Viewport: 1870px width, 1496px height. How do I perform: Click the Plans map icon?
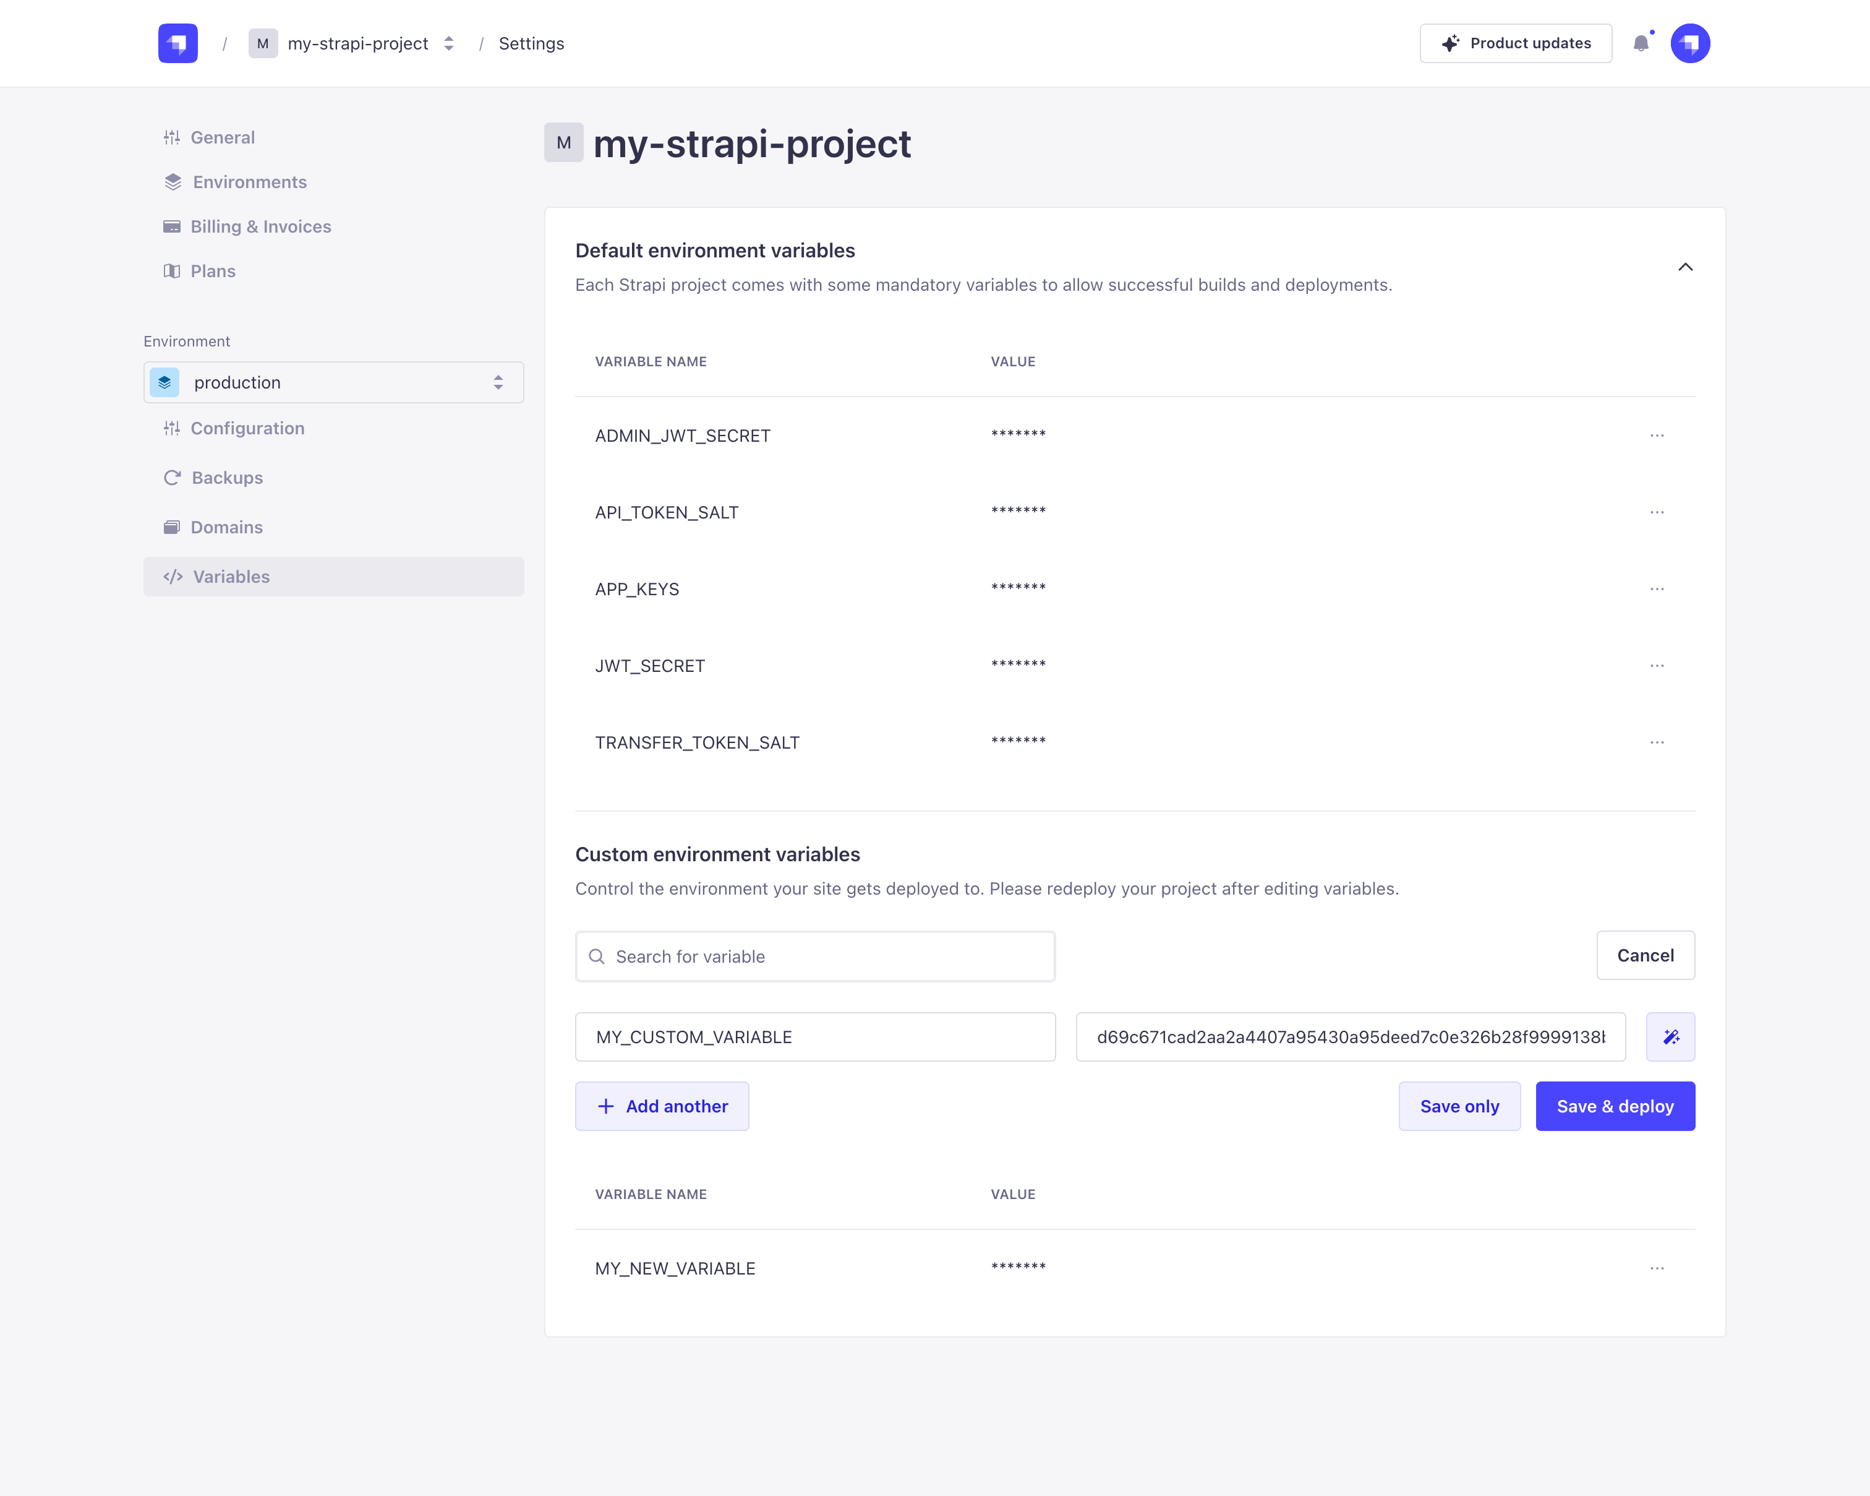(172, 271)
